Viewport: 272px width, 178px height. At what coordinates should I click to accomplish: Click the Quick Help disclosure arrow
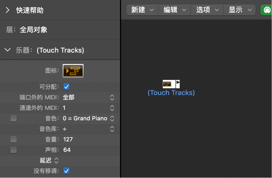7,10
